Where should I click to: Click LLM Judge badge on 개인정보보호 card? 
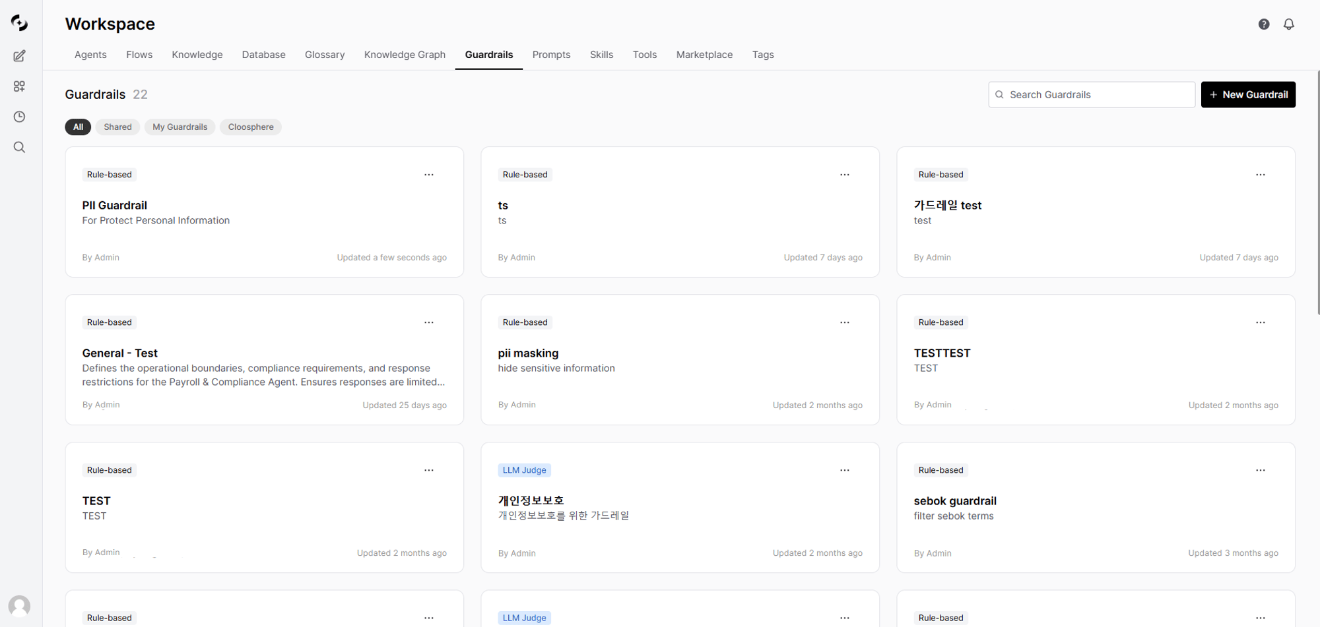click(525, 470)
